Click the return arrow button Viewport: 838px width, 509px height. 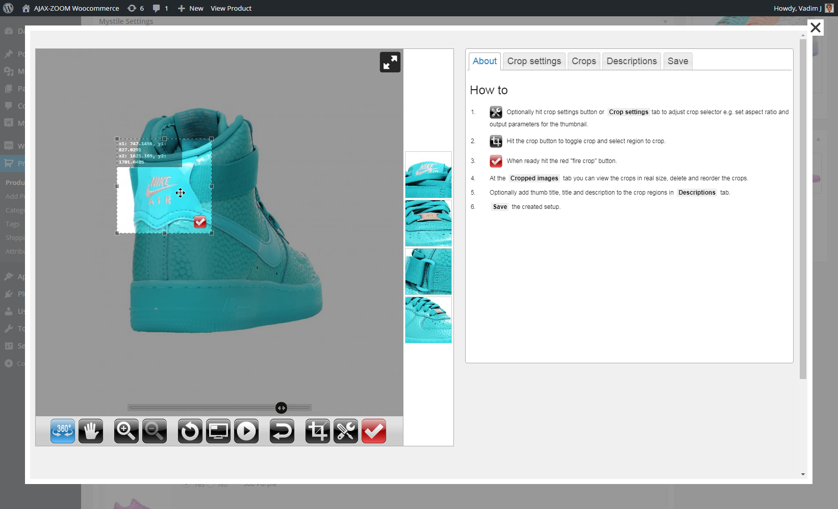pos(282,431)
